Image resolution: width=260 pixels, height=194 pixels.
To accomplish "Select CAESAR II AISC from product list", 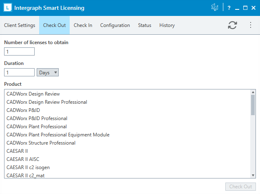I will click(23, 159).
